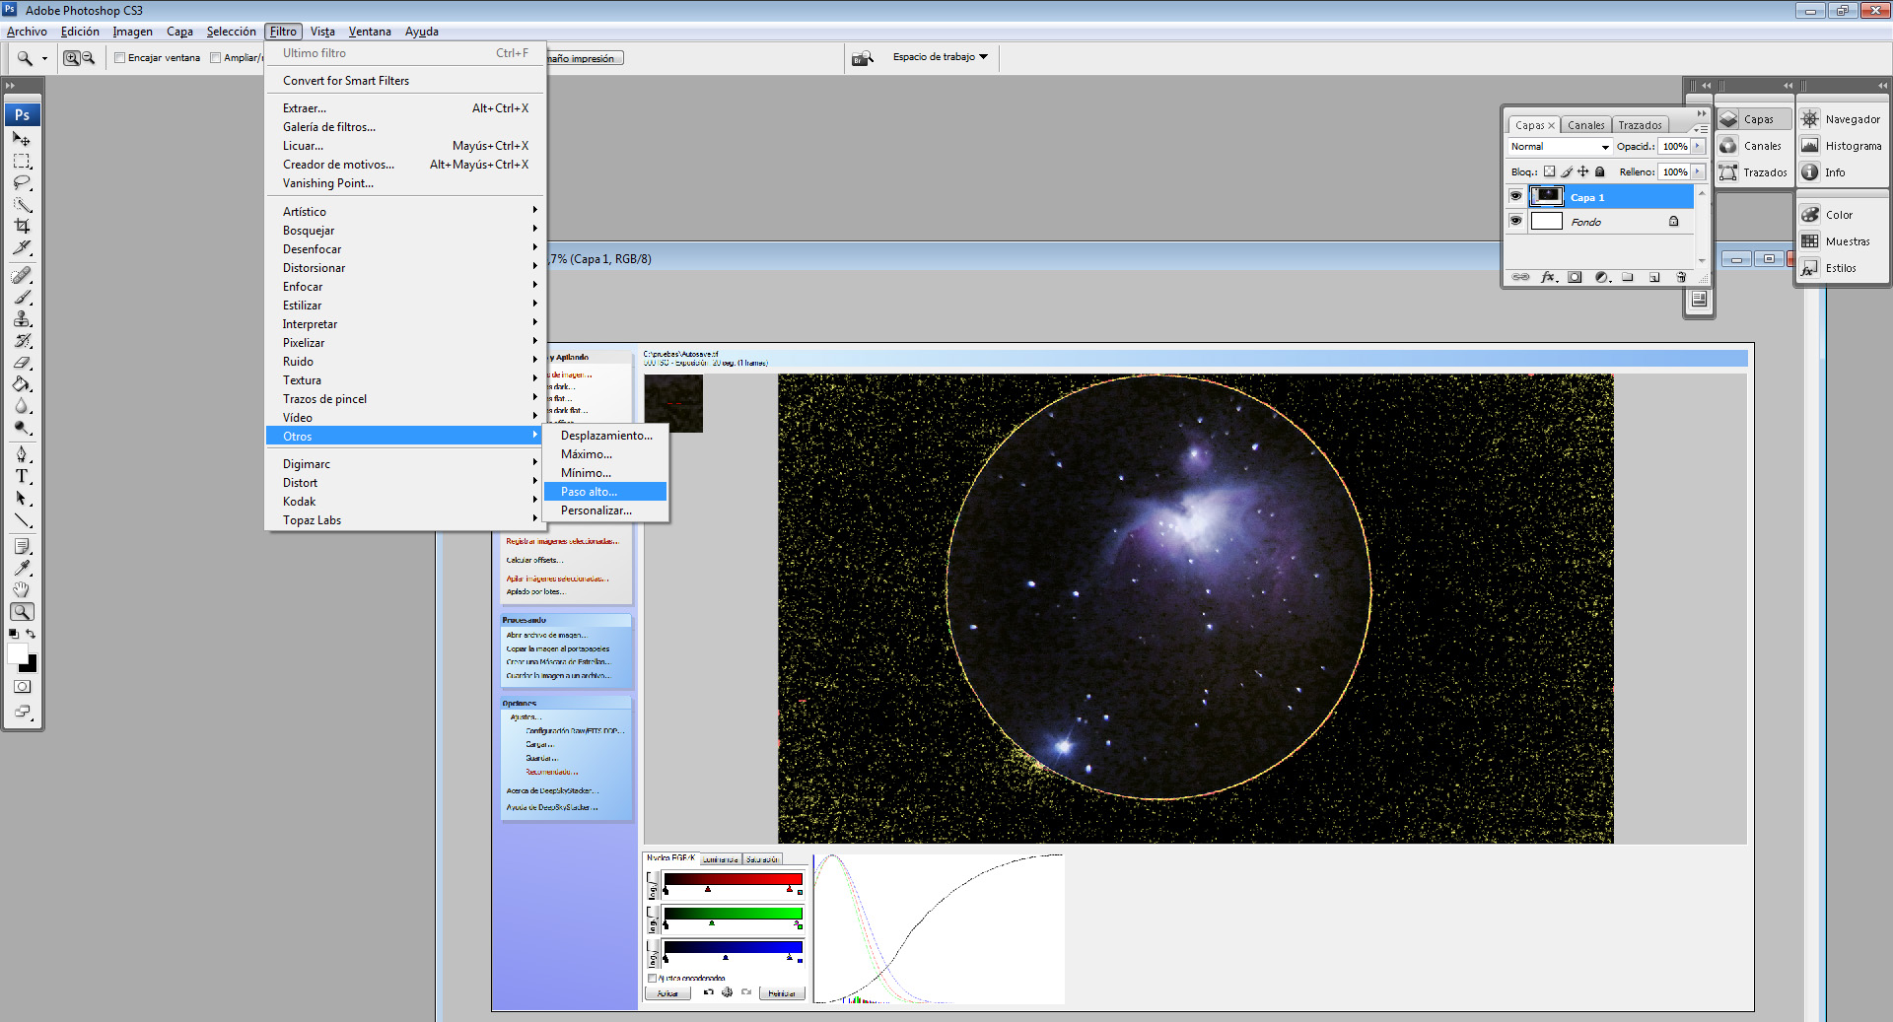
Task: Select the Eraser tool
Action: (22, 362)
